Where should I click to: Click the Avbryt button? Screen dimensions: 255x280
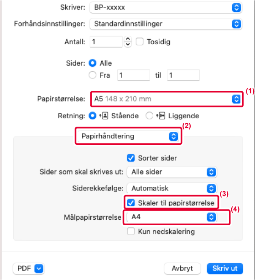[x=182, y=269]
